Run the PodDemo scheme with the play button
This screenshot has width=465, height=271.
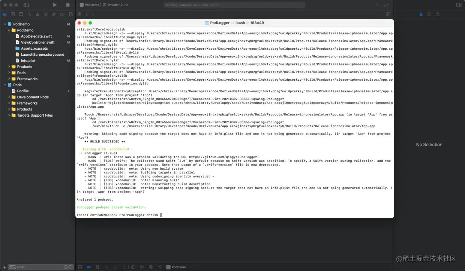[x=55, y=5]
